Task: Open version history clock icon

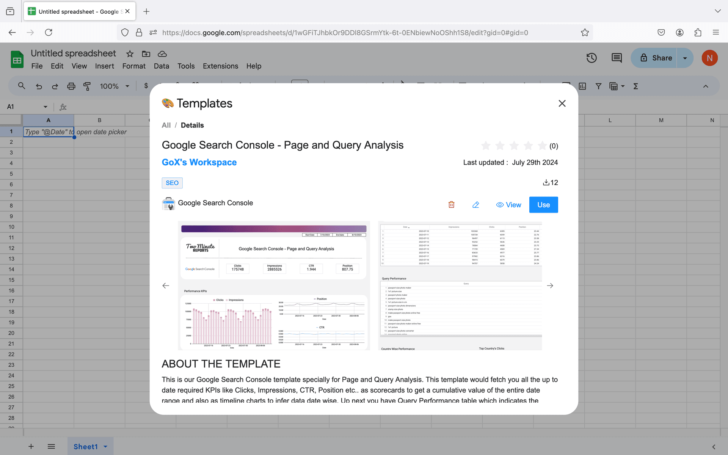Action: click(x=591, y=58)
